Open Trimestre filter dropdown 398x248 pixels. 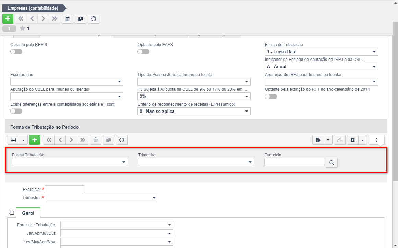click(196, 162)
